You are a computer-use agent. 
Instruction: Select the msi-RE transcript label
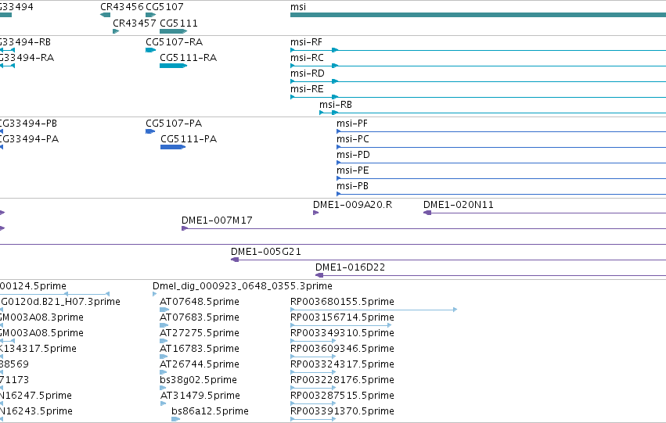coord(307,89)
